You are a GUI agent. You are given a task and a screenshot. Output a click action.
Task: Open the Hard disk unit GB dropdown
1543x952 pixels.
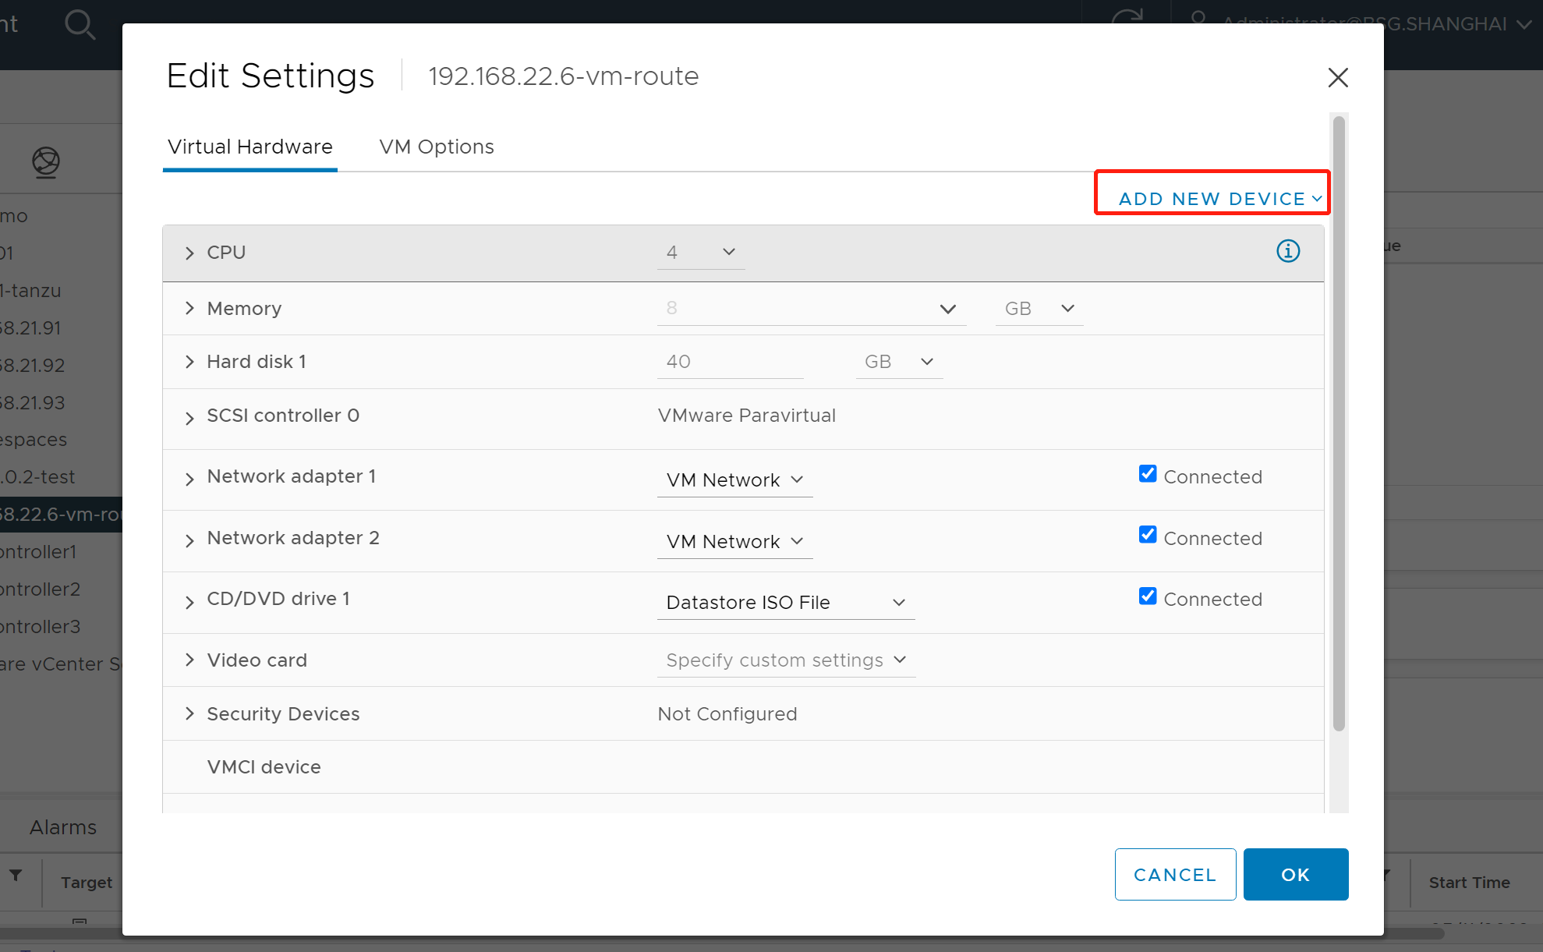[x=899, y=362]
